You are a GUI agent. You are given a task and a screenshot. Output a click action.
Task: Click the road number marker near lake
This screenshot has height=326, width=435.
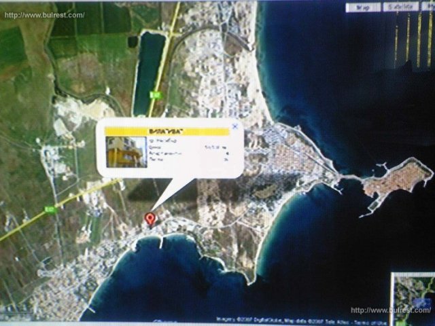click(x=156, y=96)
